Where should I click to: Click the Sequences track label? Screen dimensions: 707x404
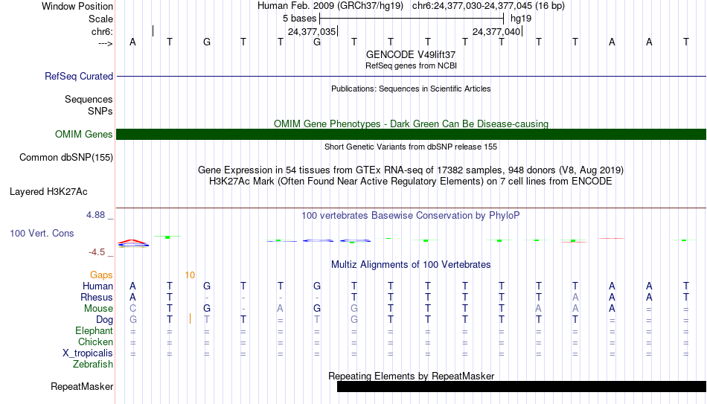[89, 99]
